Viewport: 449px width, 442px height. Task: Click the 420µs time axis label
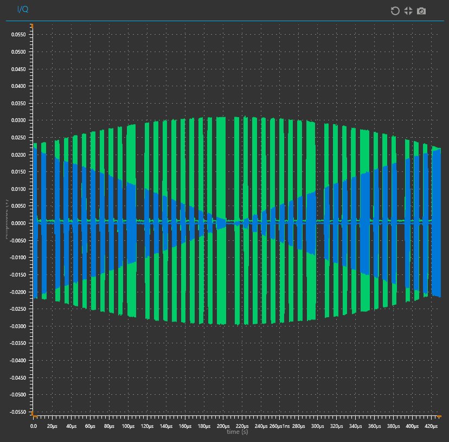pyautogui.click(x=431, y=426)
